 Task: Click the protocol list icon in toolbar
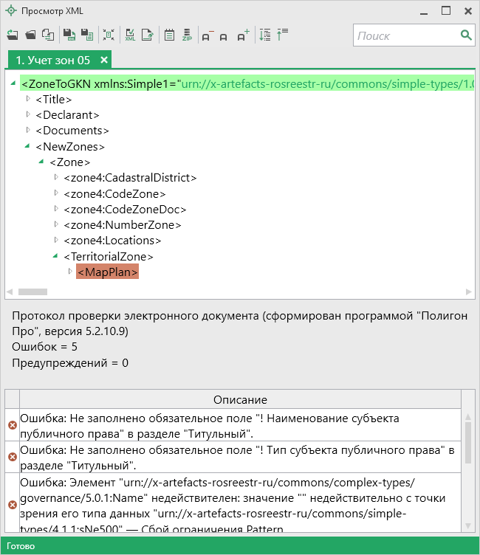tap(169, 35)
